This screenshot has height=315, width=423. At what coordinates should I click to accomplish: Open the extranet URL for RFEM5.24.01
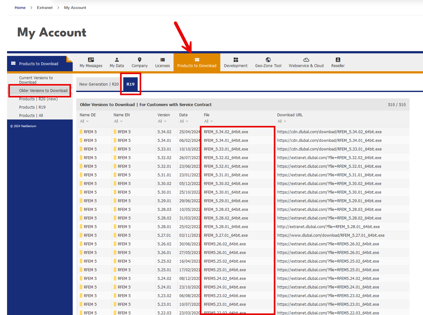click(328, 287)
